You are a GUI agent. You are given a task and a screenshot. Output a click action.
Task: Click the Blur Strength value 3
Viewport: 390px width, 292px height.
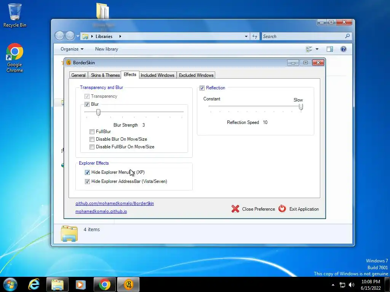[144, 125]
